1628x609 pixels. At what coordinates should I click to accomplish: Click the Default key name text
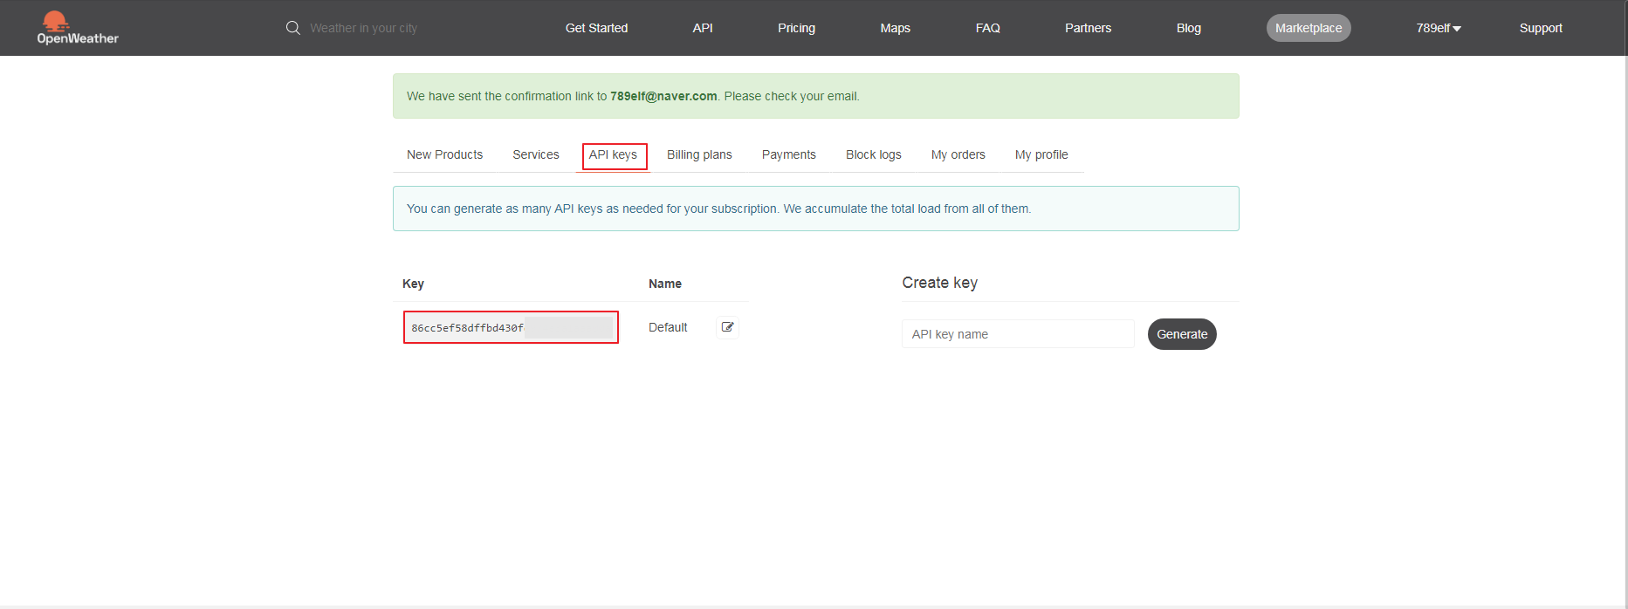pos(668,327)
